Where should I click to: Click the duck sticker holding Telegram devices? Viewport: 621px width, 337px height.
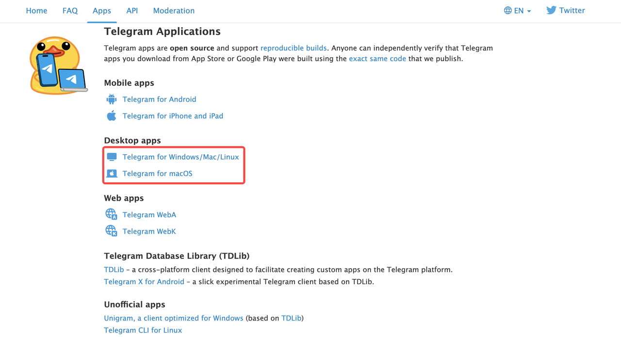58,65
